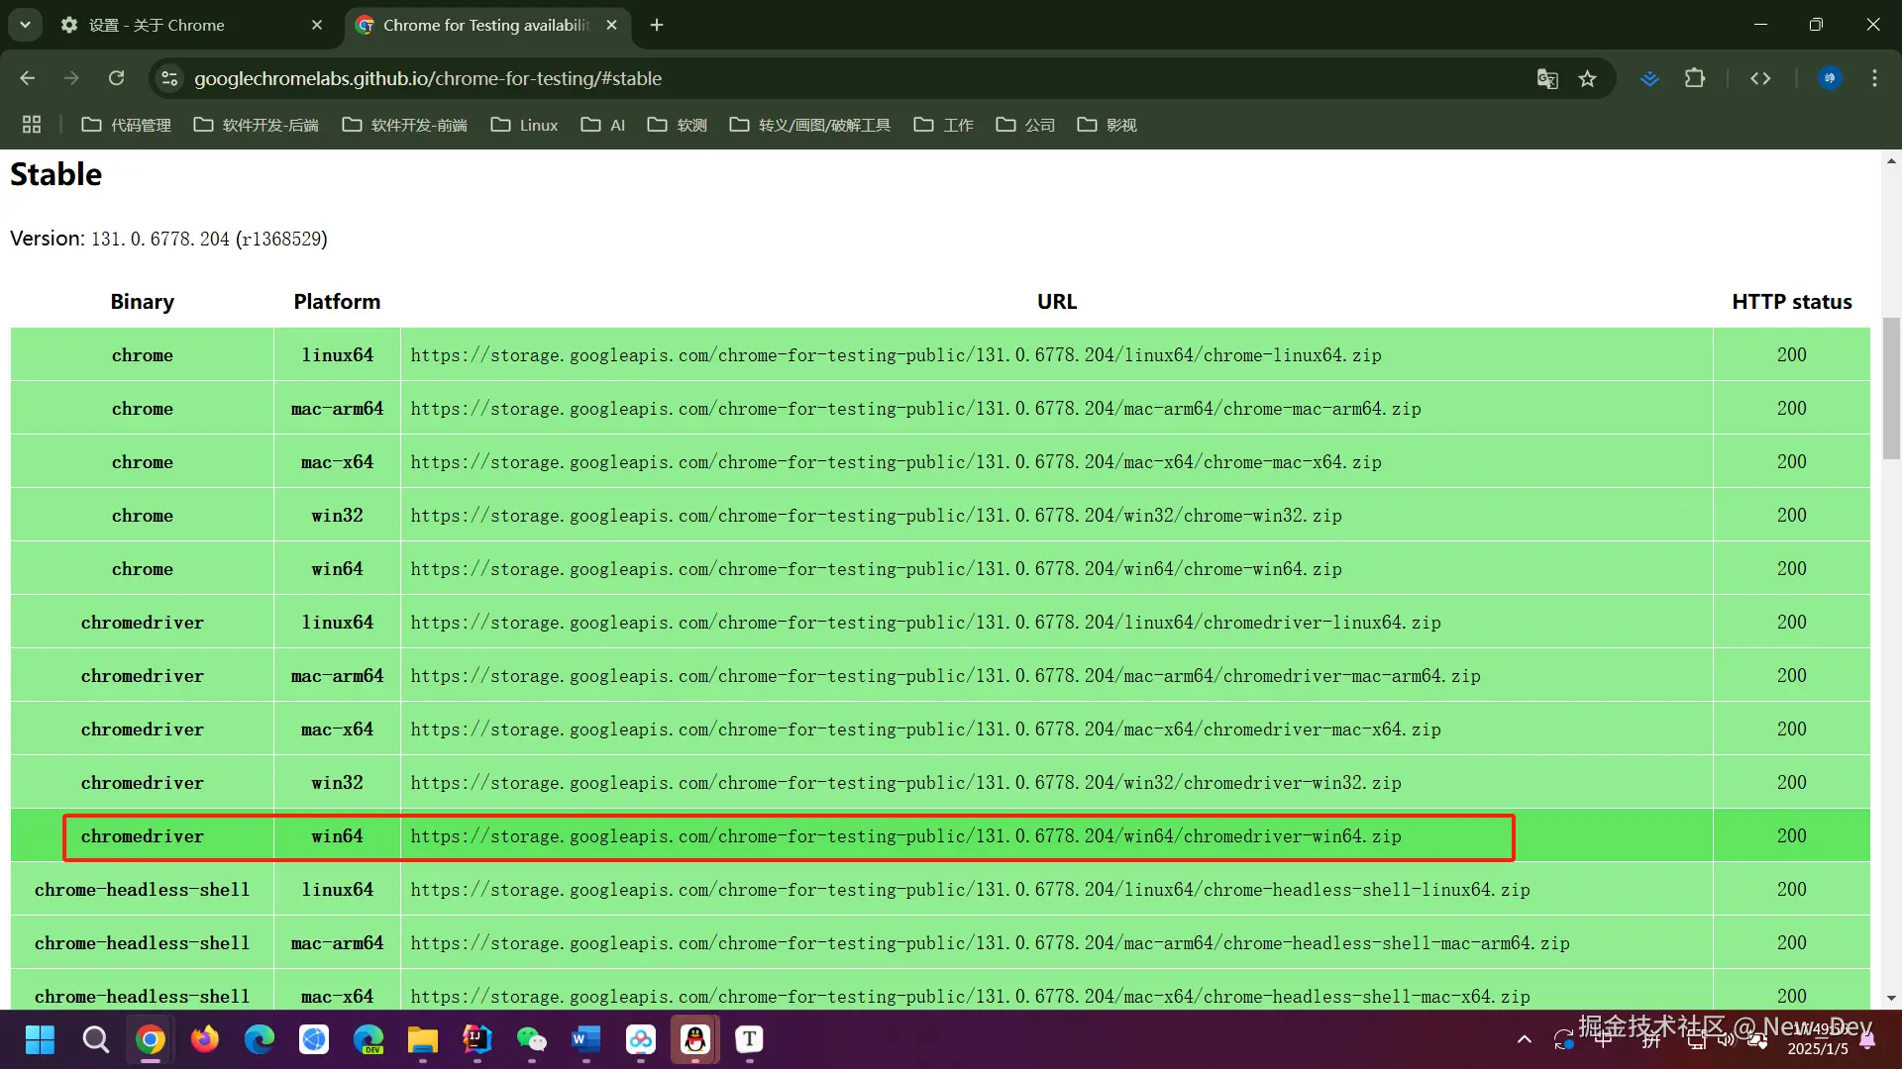Open Chrome's three-dot menu
This screenshot has height=1069, width=1902.
coord(1874,78)
